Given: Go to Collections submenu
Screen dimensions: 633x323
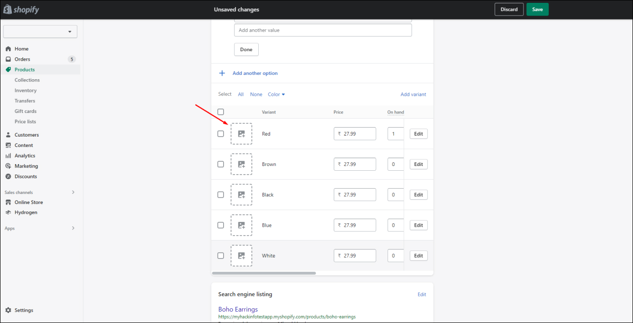Looking at the screenshot, I should [x=27, y=80].
